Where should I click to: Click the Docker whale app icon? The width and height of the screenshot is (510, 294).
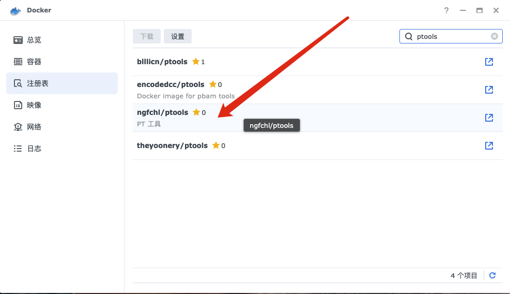point(16,11)
